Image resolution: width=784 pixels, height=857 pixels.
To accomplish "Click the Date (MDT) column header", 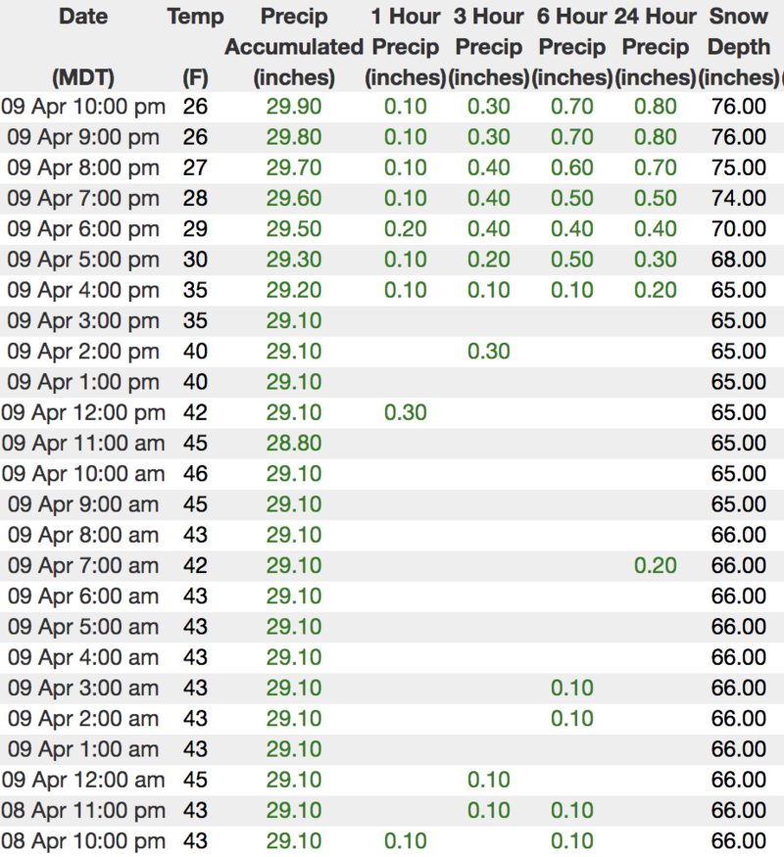I will pos(83,46).
